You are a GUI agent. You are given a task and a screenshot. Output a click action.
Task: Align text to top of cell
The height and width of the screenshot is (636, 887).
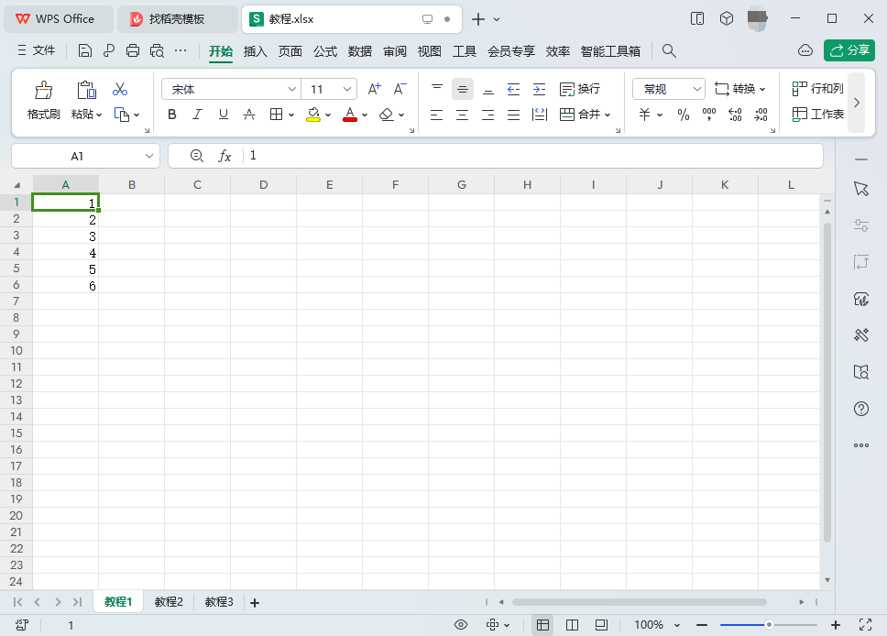437,89
